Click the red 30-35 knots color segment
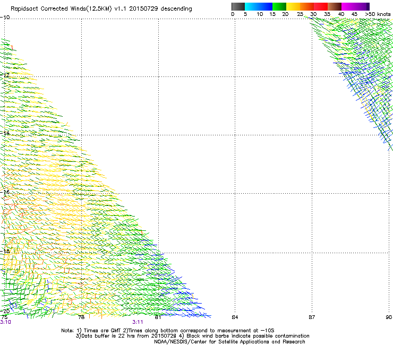 click(x=321, y=6)
